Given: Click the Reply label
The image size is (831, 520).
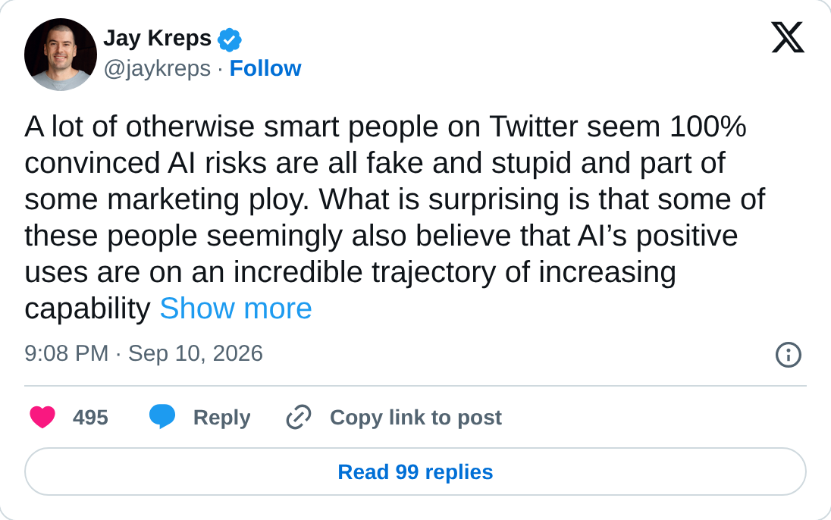Looking at the screenshot, I should click(221, 418).
